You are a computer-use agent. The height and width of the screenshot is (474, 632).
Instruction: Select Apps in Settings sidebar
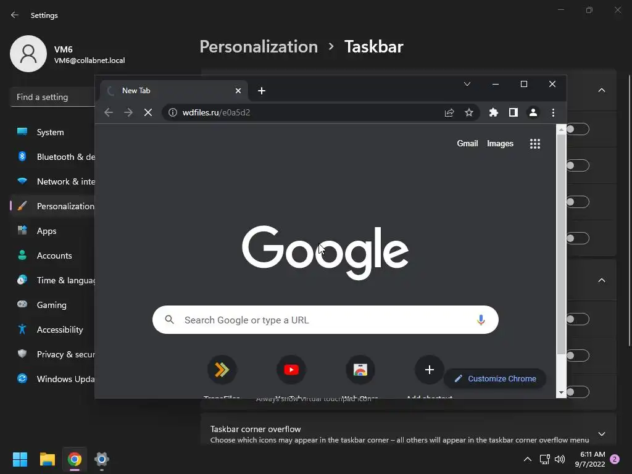(52, 231)
